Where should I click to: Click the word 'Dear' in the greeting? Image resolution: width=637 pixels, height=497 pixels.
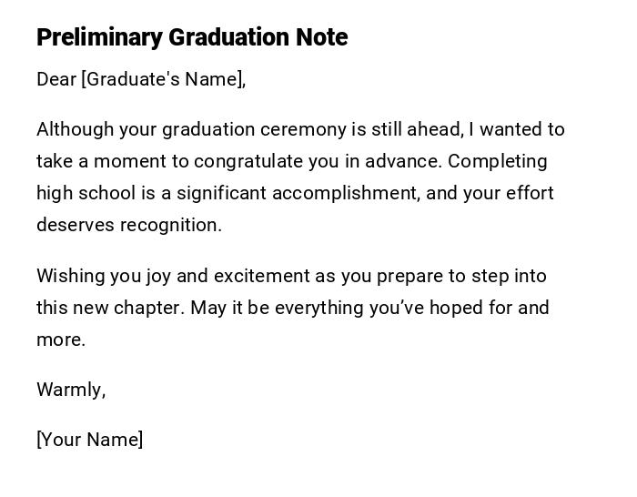[x=56, y=79]
